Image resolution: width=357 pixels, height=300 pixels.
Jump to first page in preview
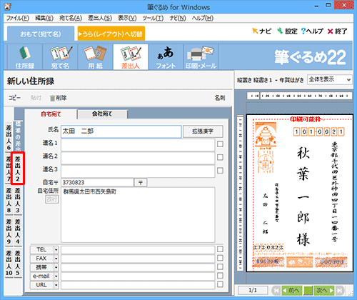pos(276,290)
